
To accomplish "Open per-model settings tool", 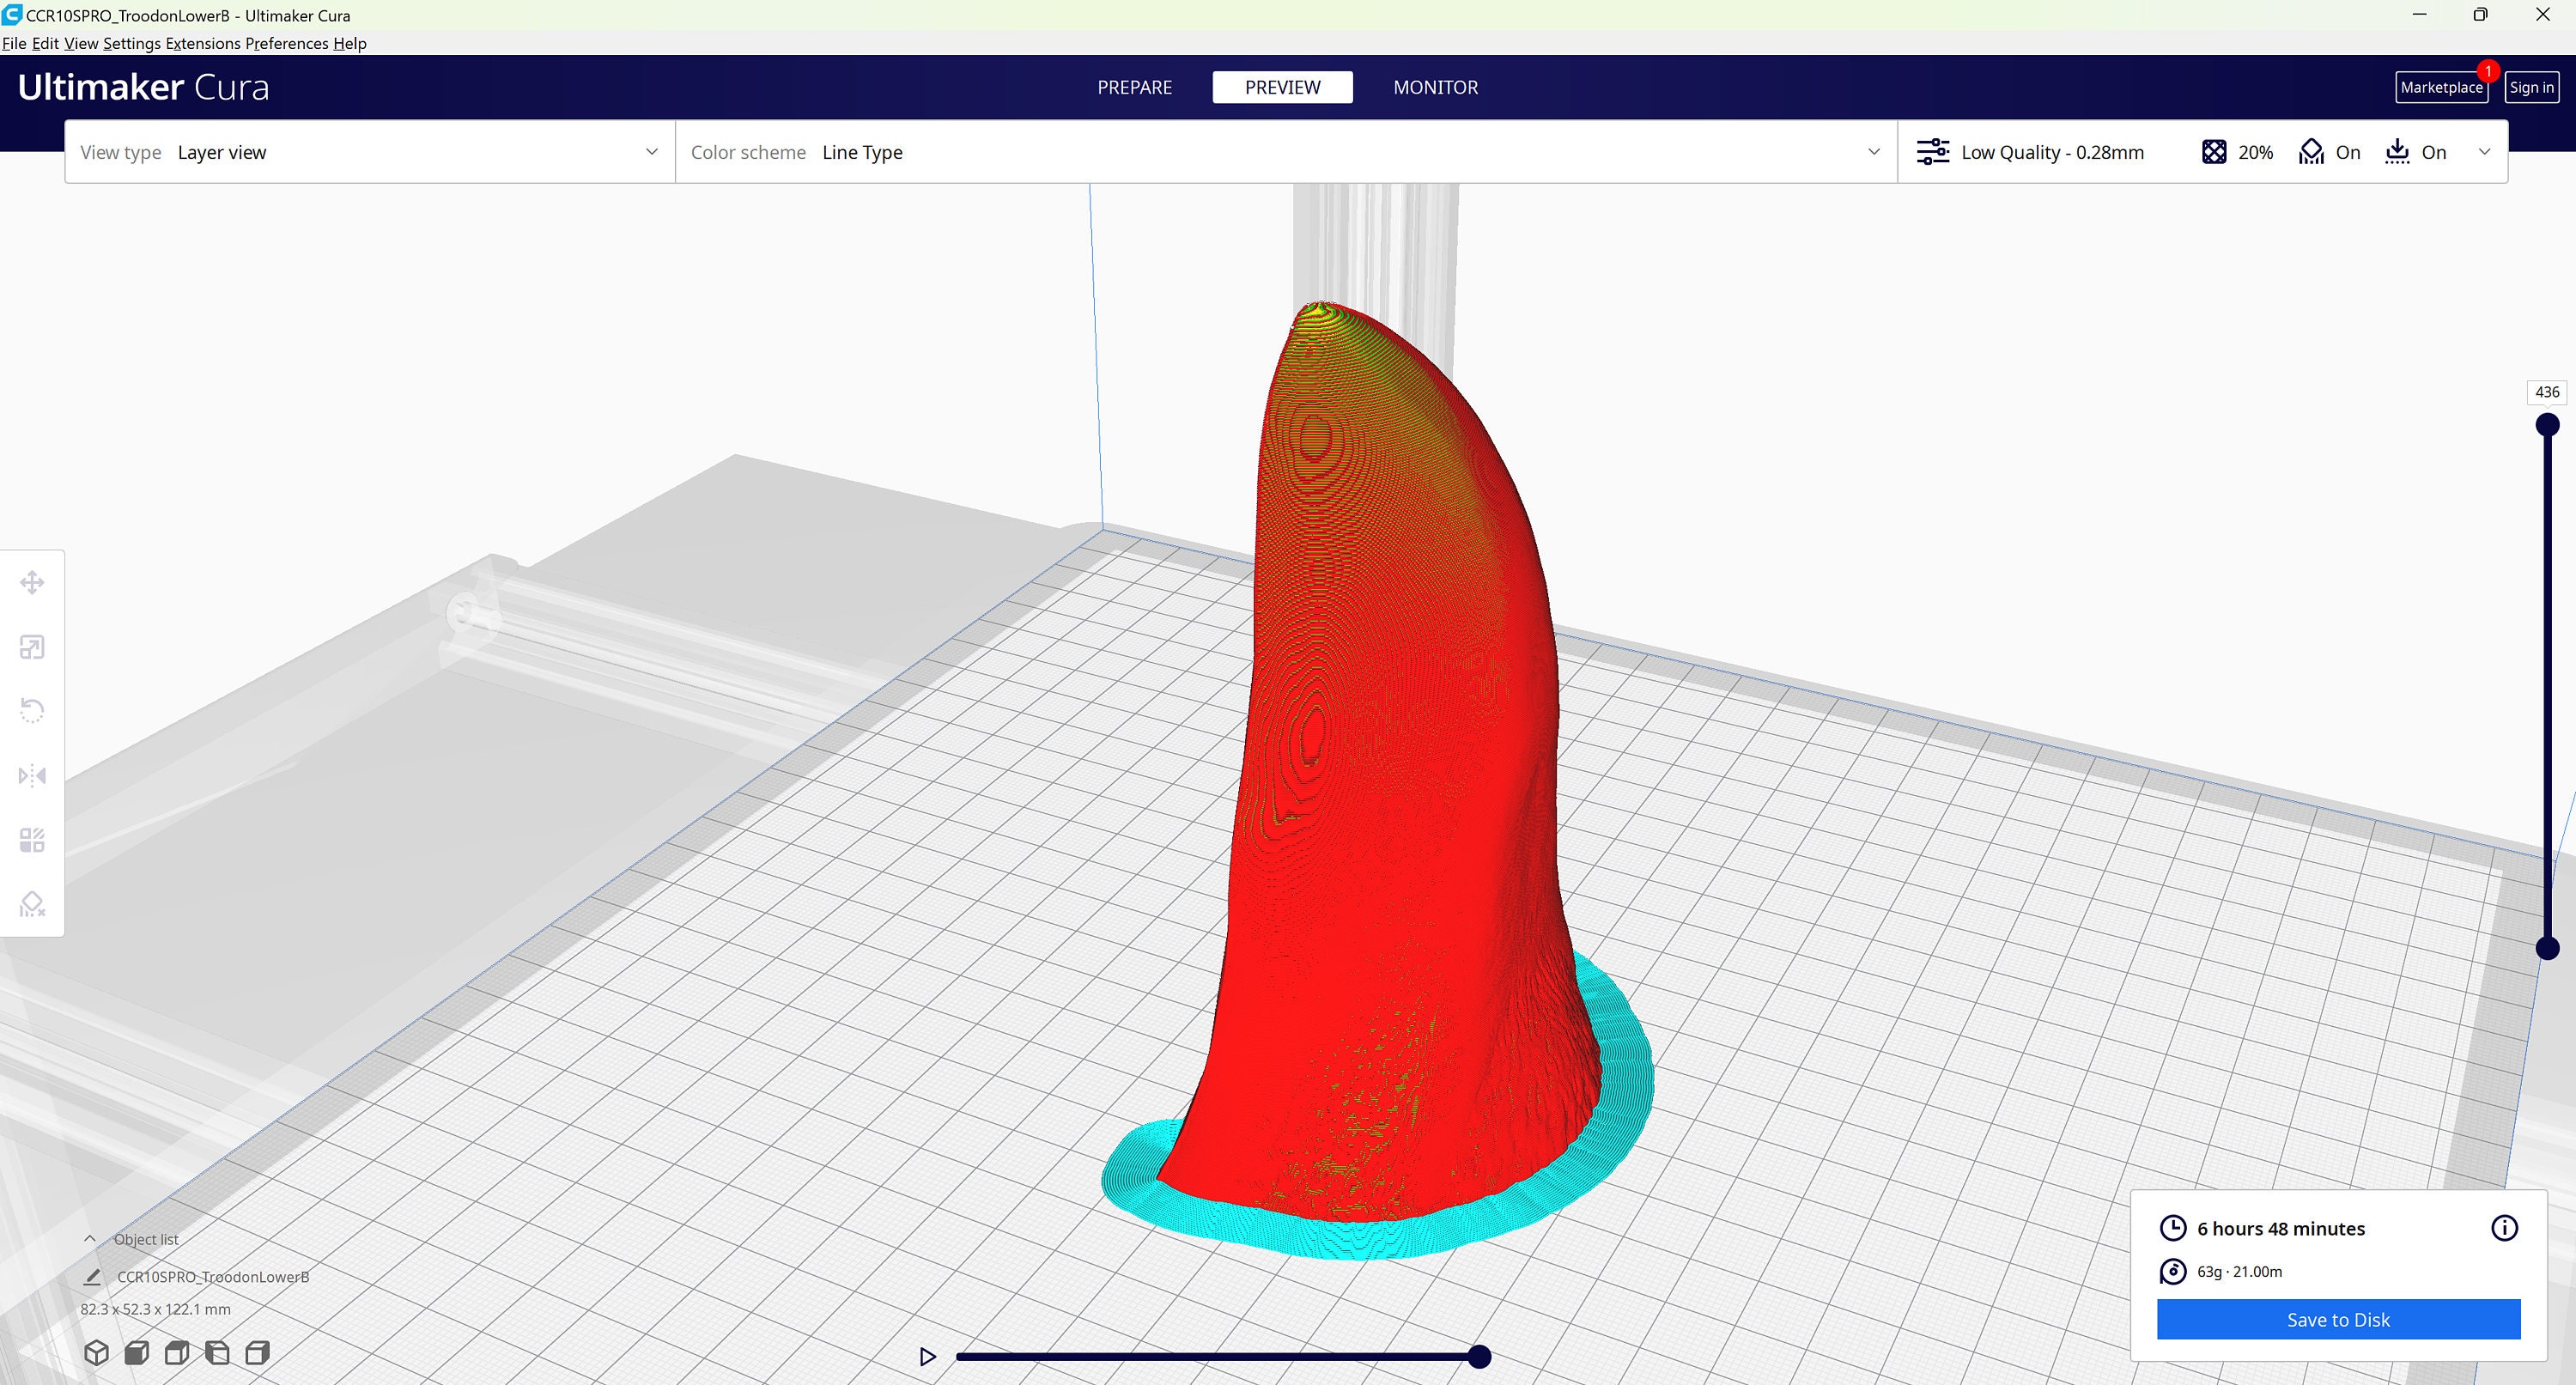I will (x=32, y=839).
